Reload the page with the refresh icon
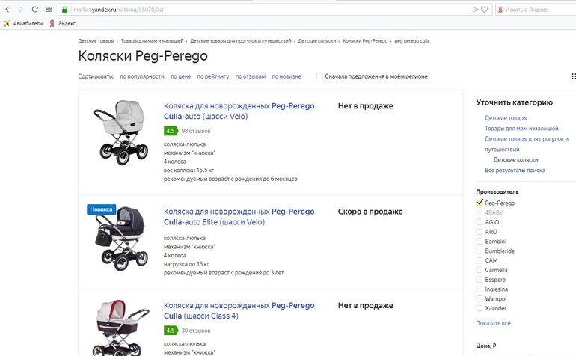 click(34, 10)
